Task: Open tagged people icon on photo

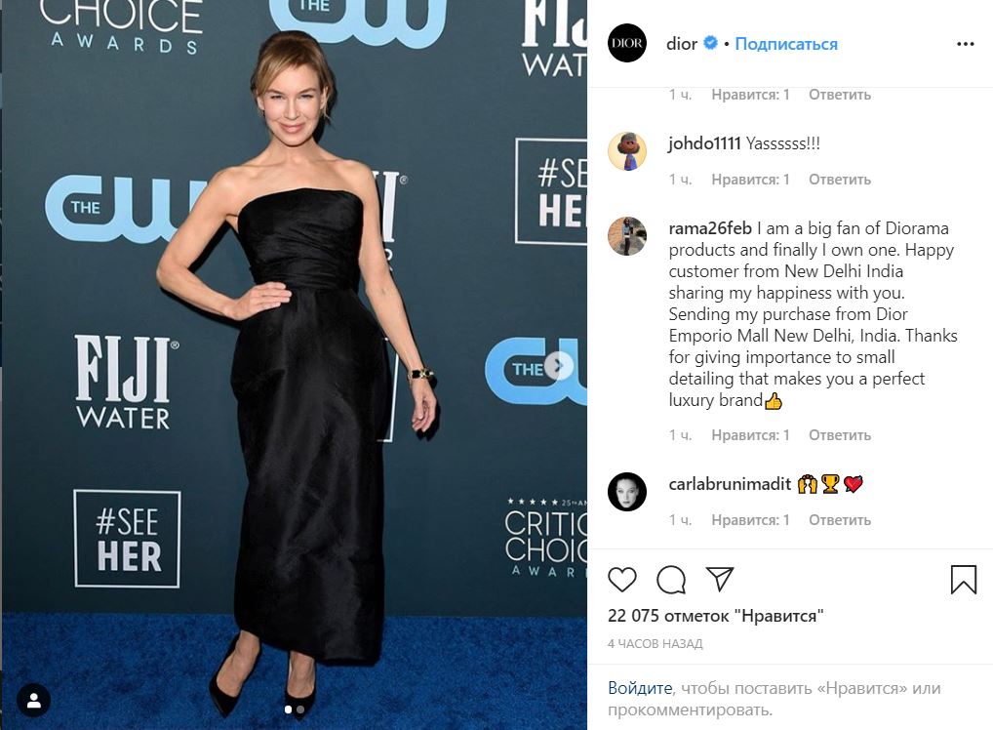Action: click(34, 700)
